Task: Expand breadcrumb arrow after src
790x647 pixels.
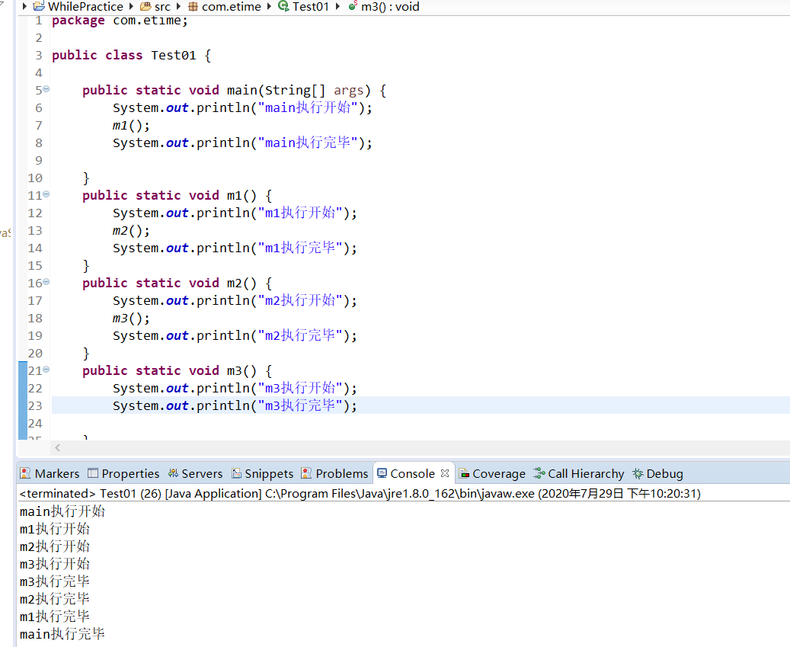Action: click(x=179, y=7)
